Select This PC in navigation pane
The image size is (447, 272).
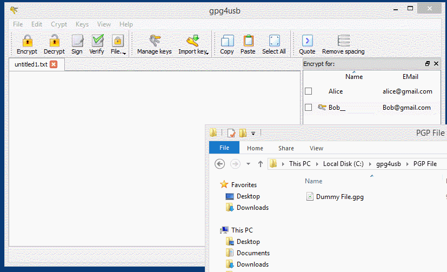point(242,230)
